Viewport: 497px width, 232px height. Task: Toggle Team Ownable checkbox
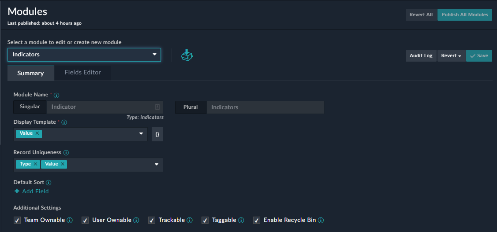[17, 220]
